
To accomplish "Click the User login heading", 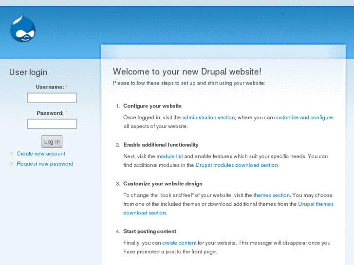I will [28, 72].
